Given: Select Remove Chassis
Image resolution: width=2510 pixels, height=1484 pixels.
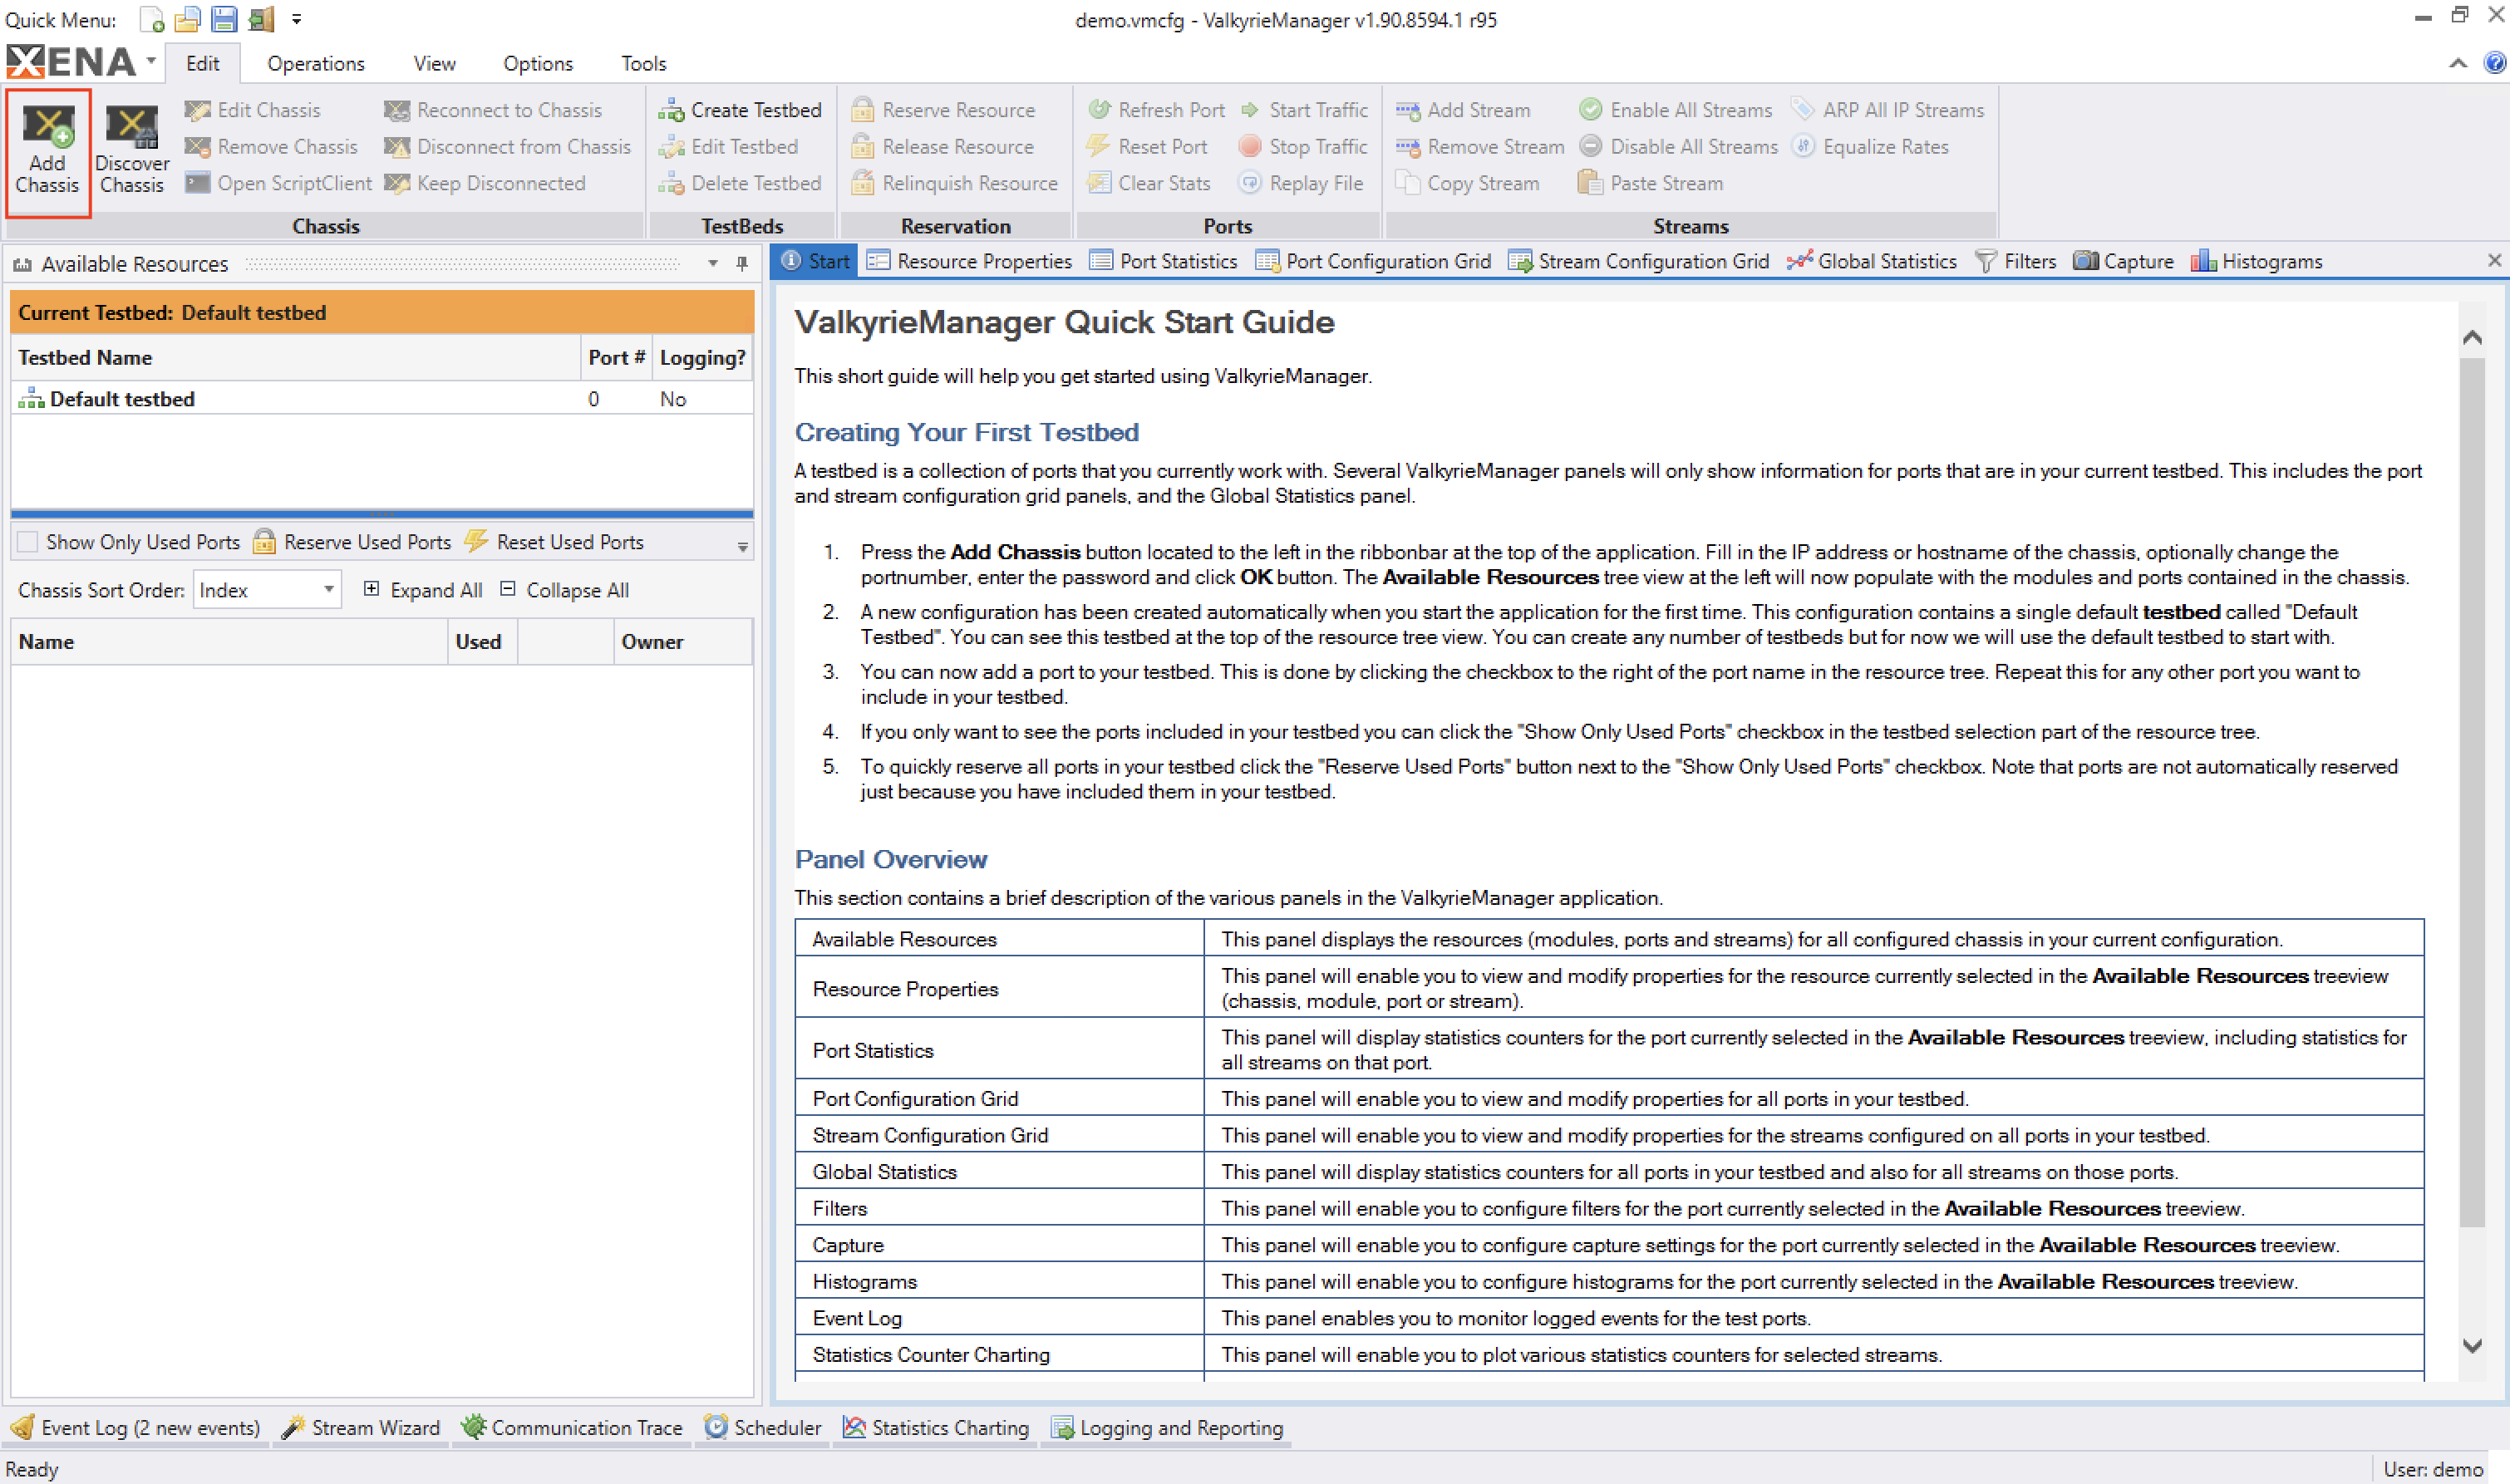Looking at the screenshot, I should (x=271, y=147).
